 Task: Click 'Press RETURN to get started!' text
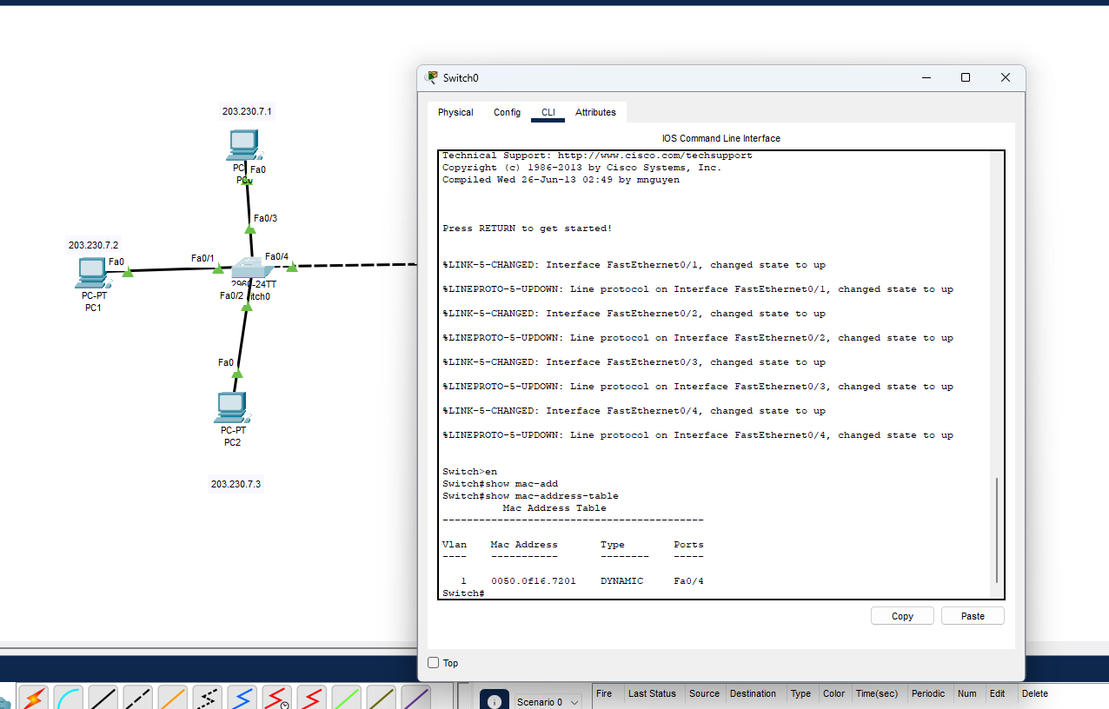pos(528,229)
